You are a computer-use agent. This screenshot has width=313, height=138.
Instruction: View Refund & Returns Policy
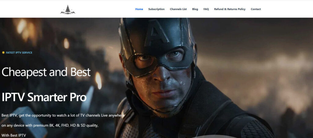230,9
